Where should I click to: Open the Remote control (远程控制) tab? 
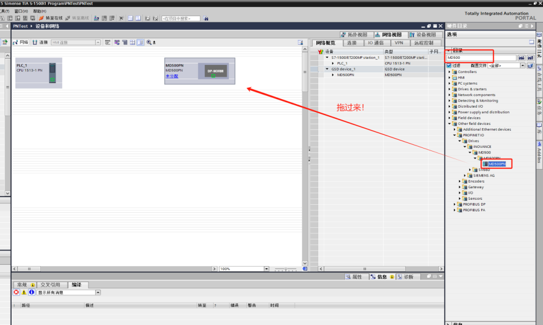[424, 43]
